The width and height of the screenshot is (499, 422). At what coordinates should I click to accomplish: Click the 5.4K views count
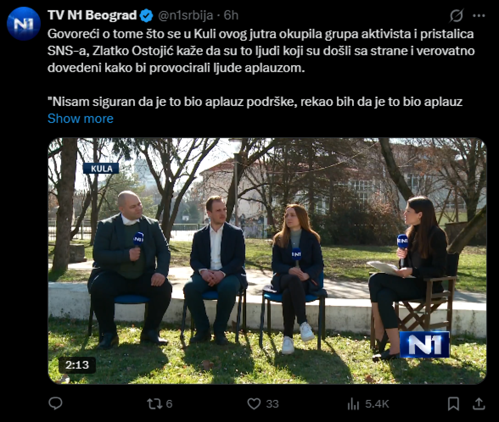pyautogui.click(x=377, y=404)
